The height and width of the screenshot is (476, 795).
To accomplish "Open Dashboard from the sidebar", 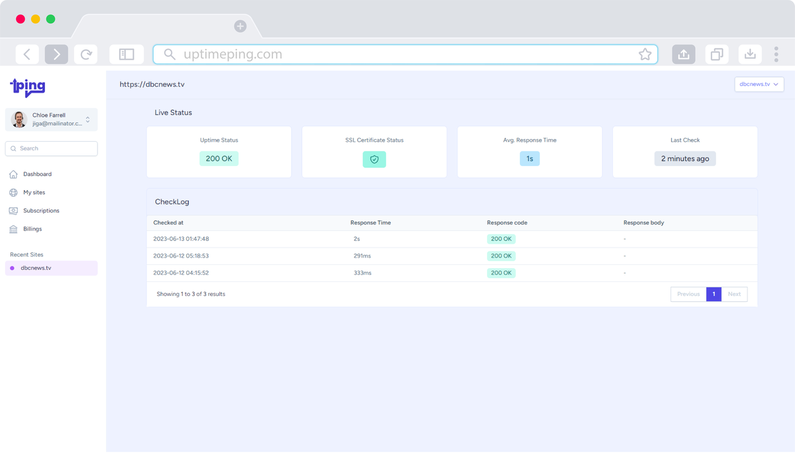I will tap(37, 174).
